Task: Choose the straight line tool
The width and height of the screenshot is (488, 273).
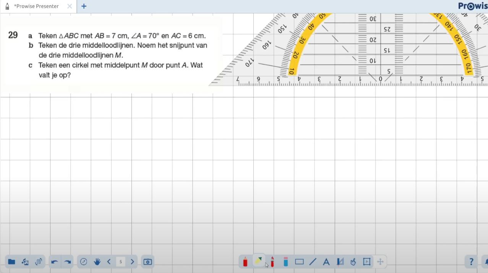Action: [x=313, y=262]
